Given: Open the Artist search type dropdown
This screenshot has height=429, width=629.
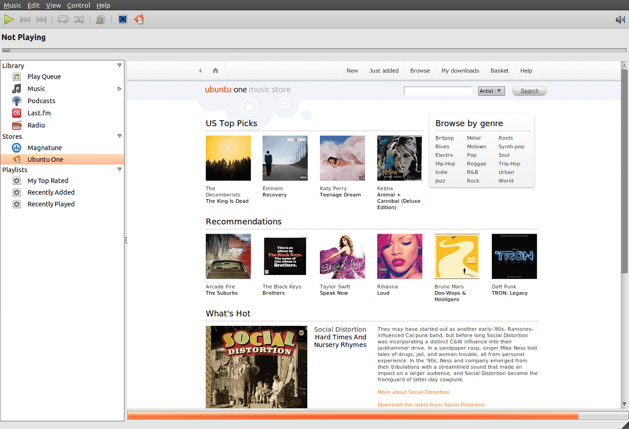Looking at the screenshot, I should pyautogui.click(x=491, y=91).
